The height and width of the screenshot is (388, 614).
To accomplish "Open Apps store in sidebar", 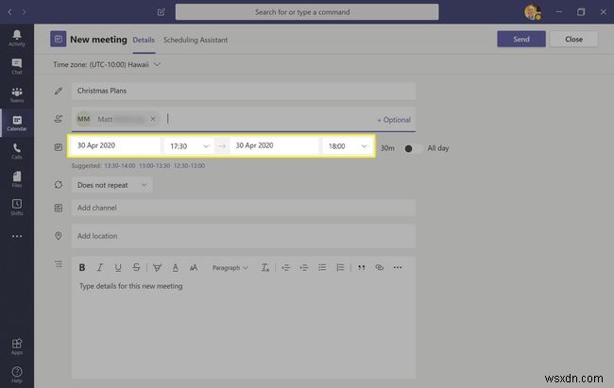I will pyautogui.click(x=17, y=346).
